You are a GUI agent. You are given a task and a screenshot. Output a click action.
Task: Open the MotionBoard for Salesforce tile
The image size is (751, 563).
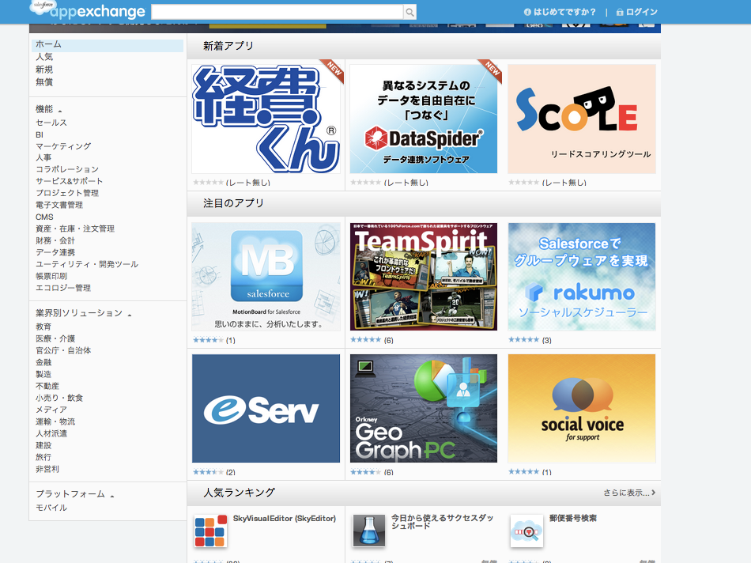[x=266, y=277]
